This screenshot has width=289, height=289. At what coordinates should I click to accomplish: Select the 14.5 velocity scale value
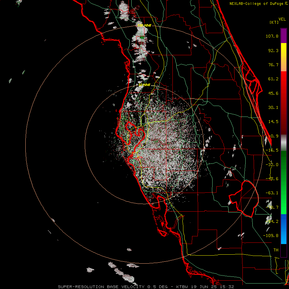click(x=273, y=122)
